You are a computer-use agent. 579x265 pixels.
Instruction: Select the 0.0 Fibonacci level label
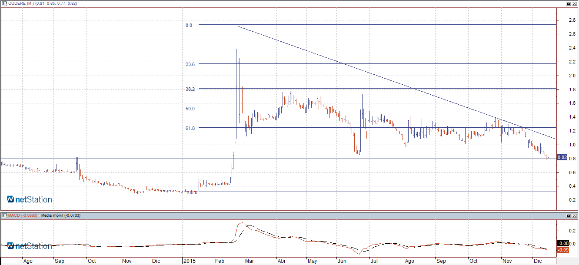click(x=189, y=25)
